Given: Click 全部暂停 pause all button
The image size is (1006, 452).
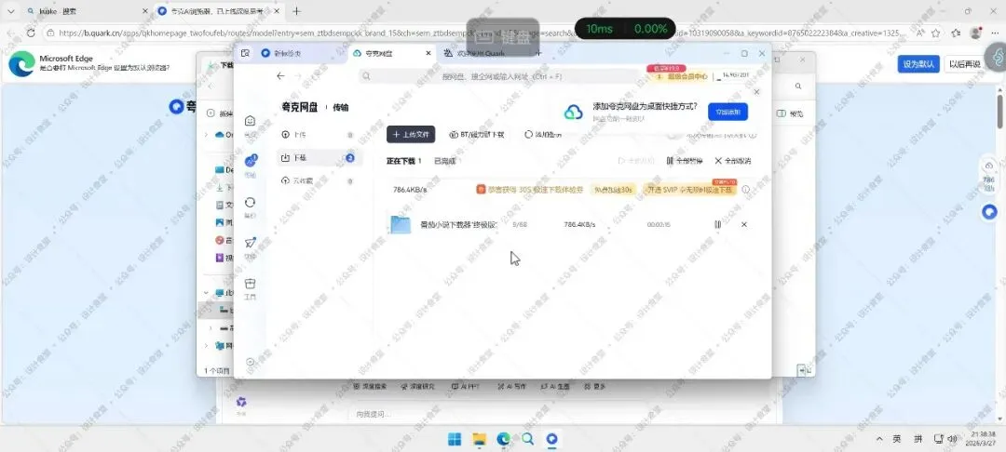Looking at the screenshot, I should (x=685, y=161).
